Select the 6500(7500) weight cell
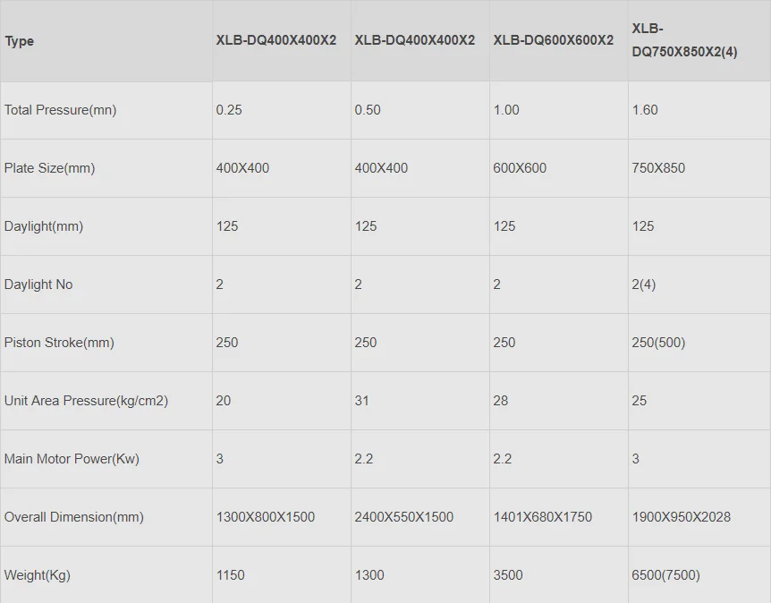 point(665,575)
